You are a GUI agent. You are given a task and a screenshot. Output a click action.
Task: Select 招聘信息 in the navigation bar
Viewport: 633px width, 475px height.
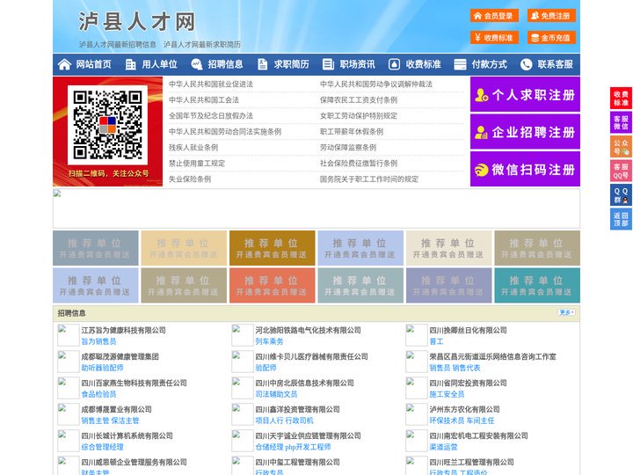click(225, 64)
